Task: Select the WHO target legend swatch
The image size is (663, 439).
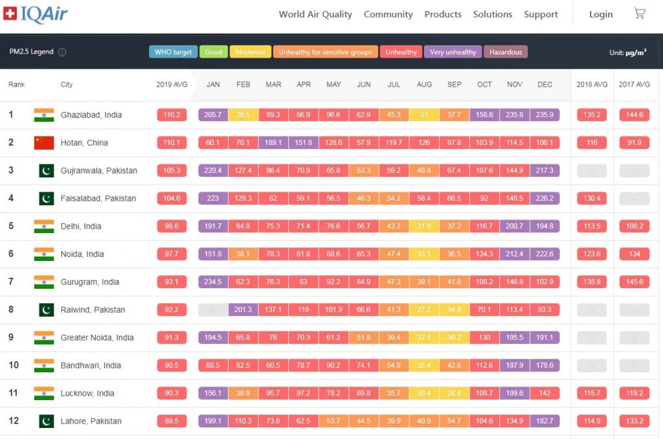Action: pyautogui.click(x=173, y=52)
